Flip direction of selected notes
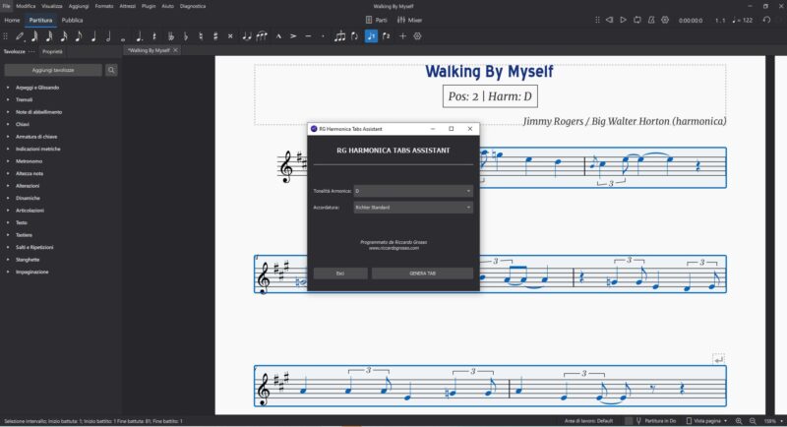787x427 pixels. click(x=355, y=36)
